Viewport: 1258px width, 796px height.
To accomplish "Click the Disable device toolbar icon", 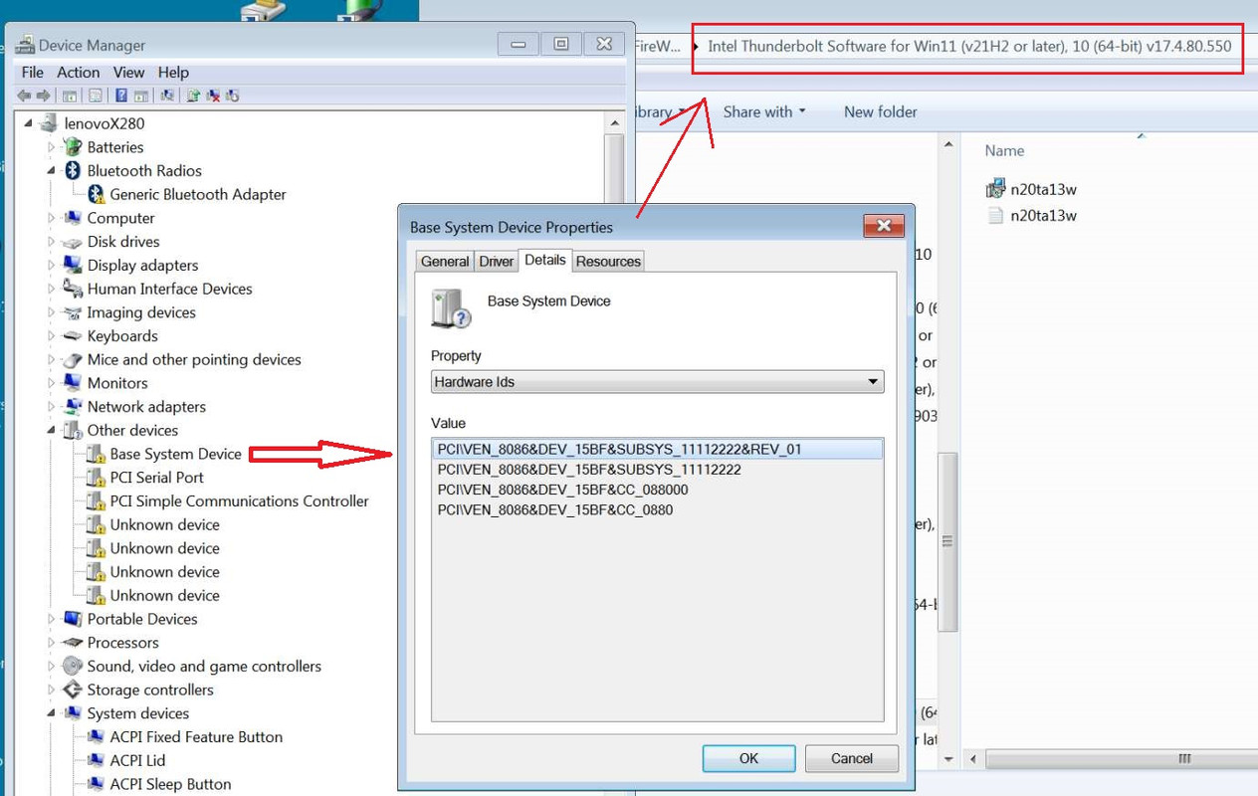I will (232, 96).
